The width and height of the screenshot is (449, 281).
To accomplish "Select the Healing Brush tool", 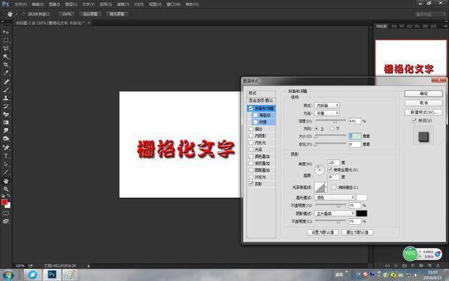I will [6, 82].
